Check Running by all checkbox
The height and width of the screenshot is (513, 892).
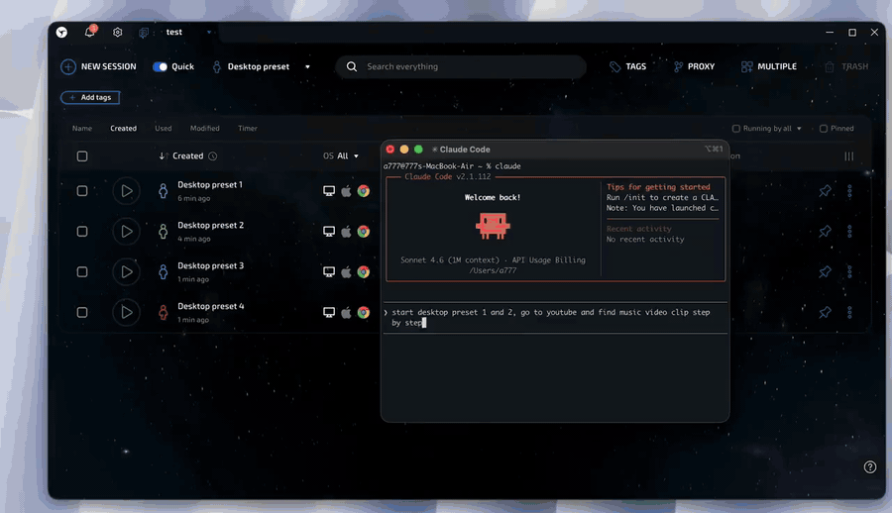pos(736,129)
